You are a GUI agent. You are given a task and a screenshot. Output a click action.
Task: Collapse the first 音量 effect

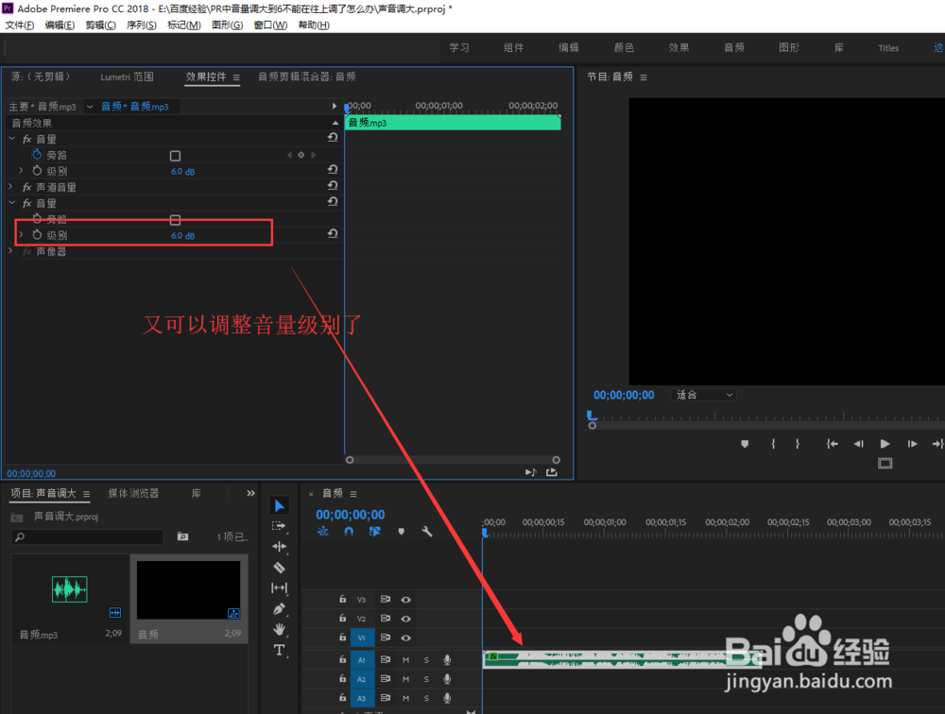click(x=12, y=139)
